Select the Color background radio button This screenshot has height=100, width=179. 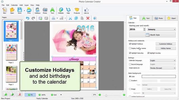130,77
